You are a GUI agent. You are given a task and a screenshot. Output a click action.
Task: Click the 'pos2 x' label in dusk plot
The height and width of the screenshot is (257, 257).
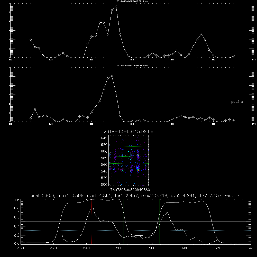[x=237, y=102]
